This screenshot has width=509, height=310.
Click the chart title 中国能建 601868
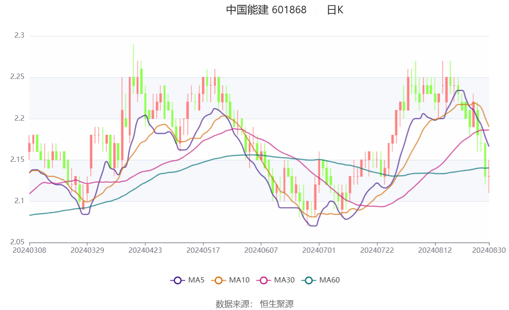click(x=266, y=10)
